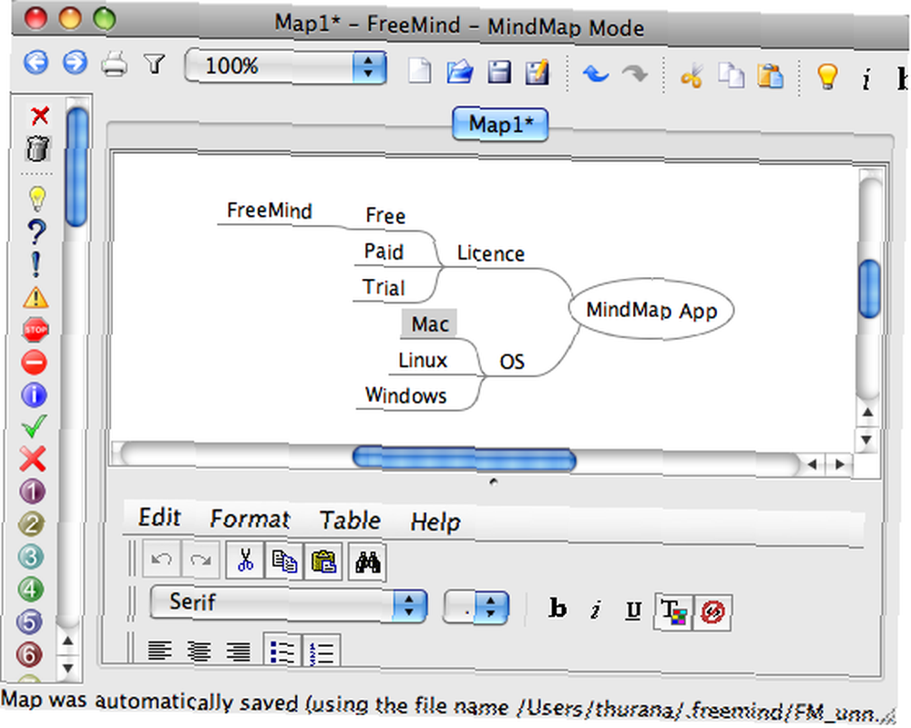
Task: Redo the action in main toolbar
Action: [634, 75]
